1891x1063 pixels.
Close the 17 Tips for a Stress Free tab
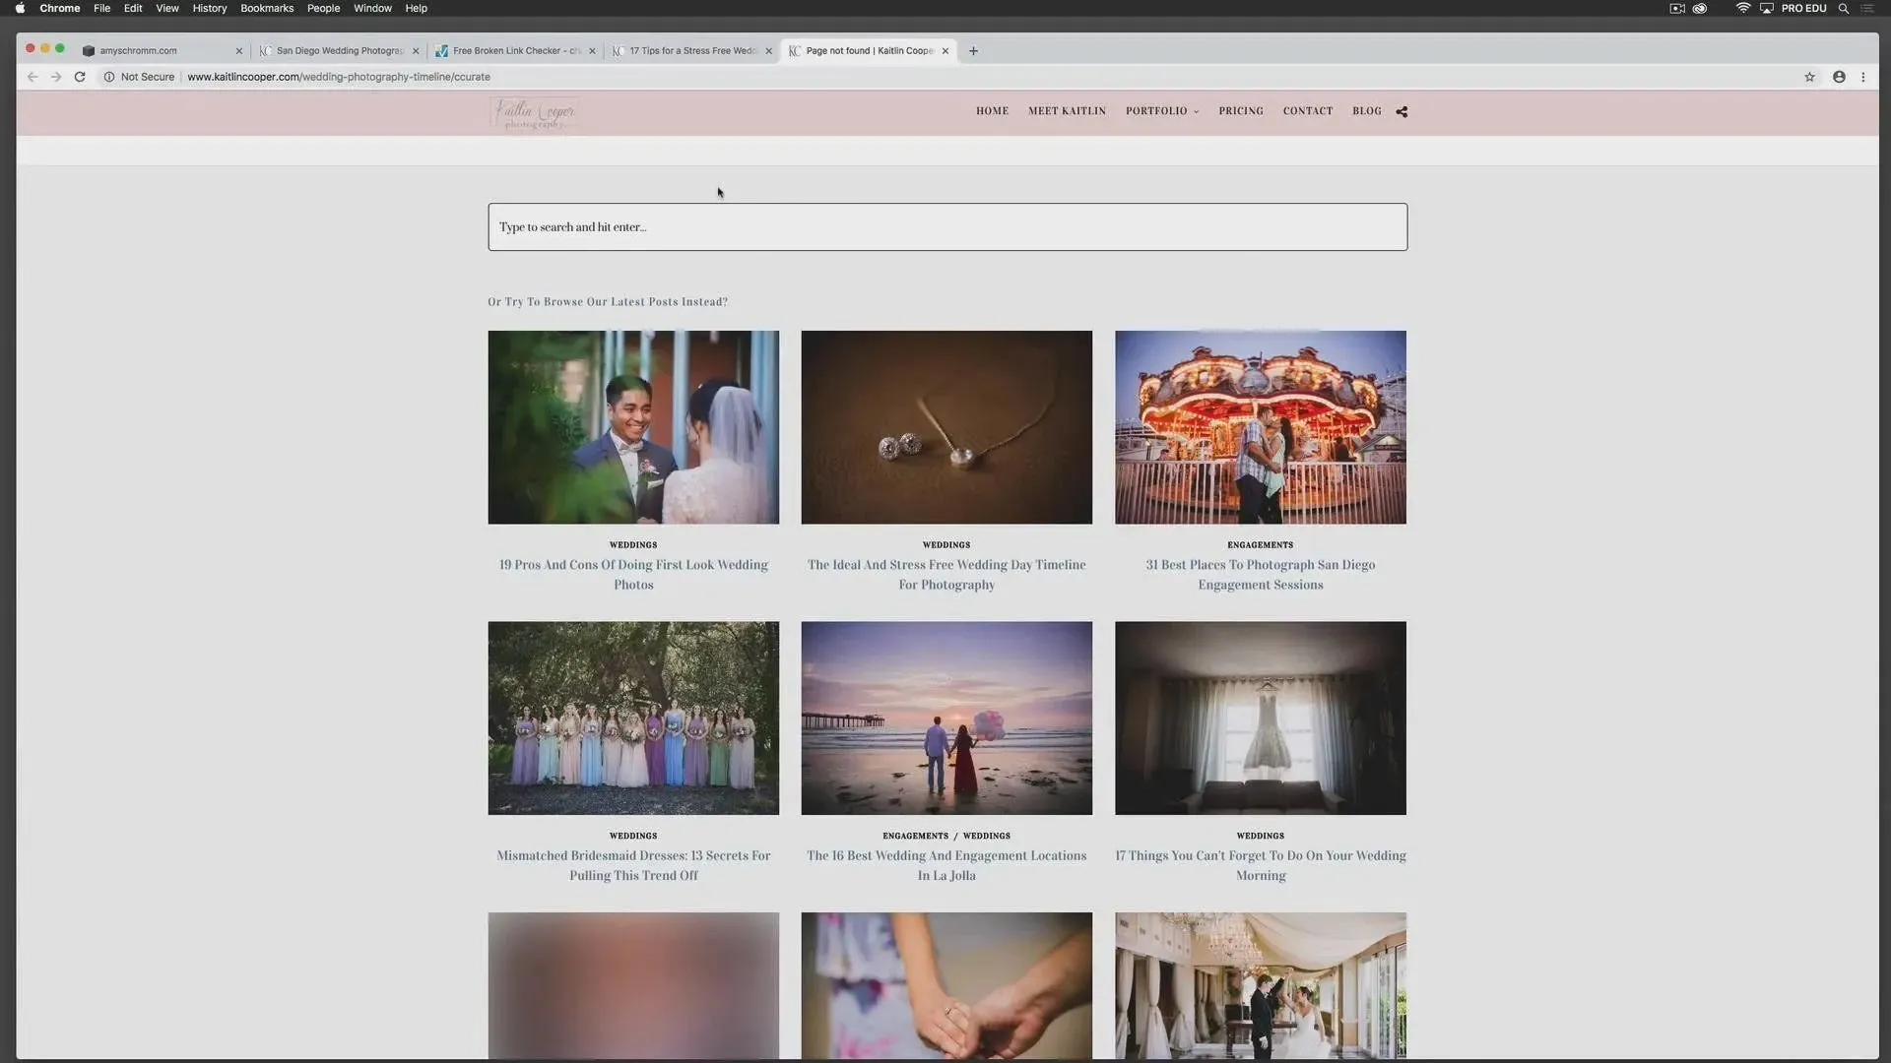click(769, 51)
